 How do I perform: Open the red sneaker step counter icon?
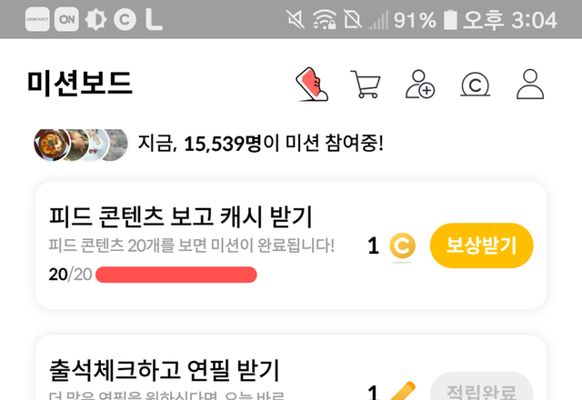click(x=312, y=85)
